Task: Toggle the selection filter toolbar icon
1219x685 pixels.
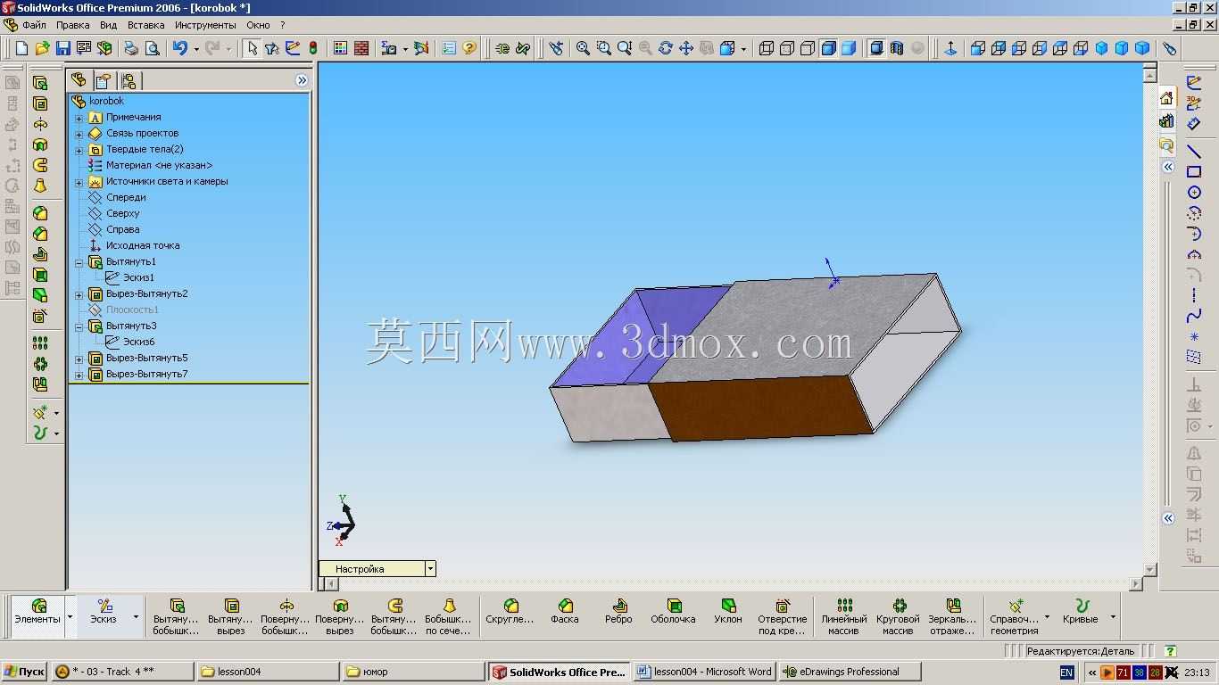Action: coord(272,48)
